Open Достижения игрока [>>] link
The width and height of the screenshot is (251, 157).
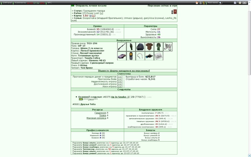click(120, 84)
